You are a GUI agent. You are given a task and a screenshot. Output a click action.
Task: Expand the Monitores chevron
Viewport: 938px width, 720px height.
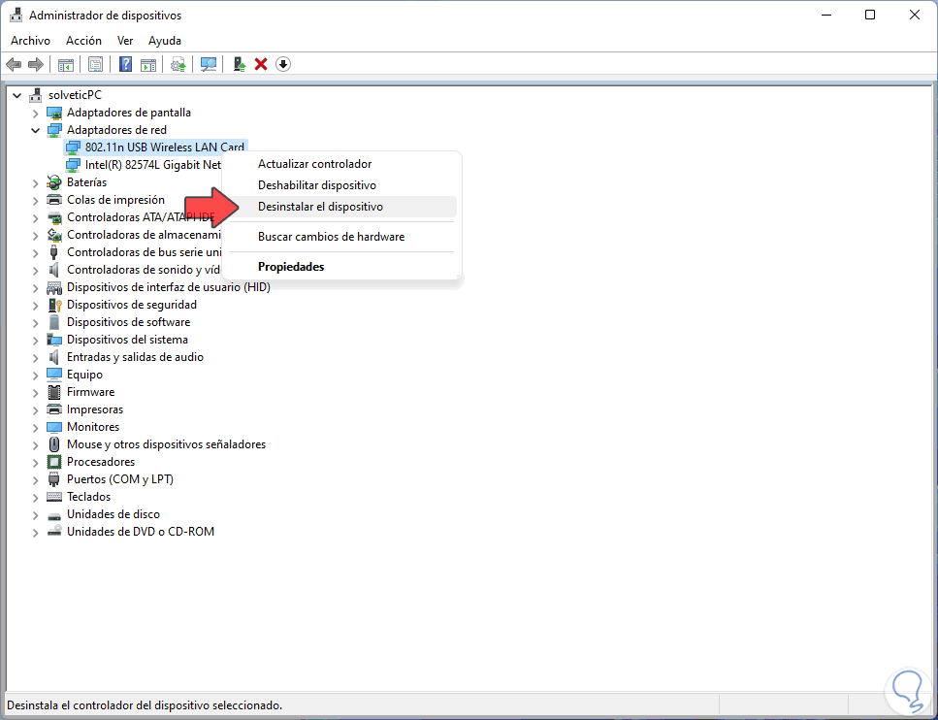[x=35, y=427]
